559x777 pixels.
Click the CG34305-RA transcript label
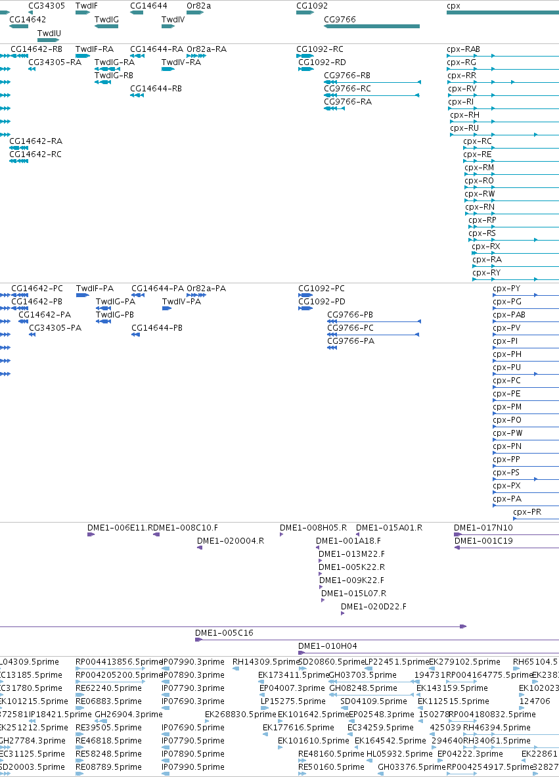pos(55,62)
